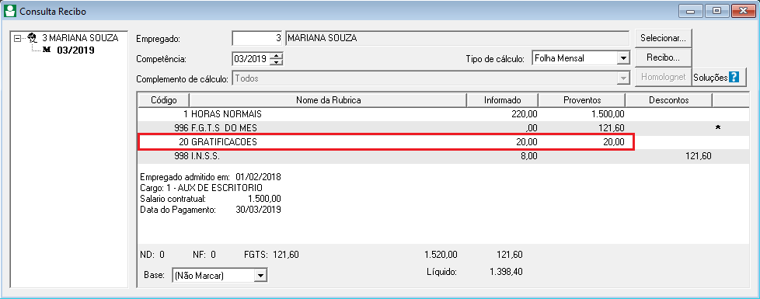Image resolution: width=760 pixels, height=299 pixels.
Task: Click the asterisk mark on the F.G.T.S row
Action: tap(718, 128)
